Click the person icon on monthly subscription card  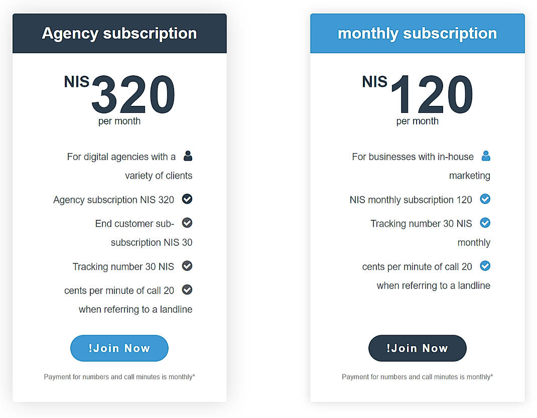485,156
